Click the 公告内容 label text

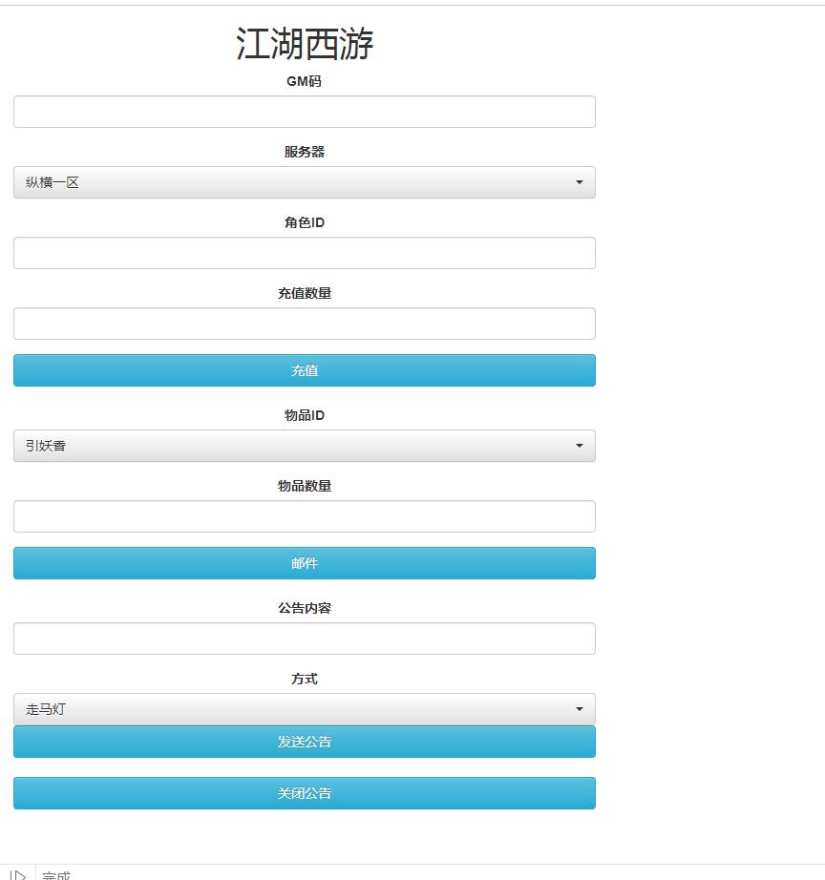coord(304,608)
